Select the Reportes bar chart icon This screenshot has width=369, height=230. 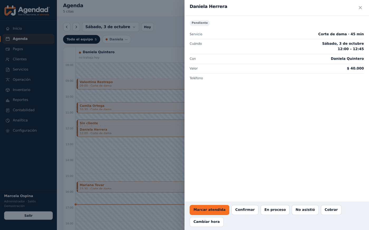[8, 100]
